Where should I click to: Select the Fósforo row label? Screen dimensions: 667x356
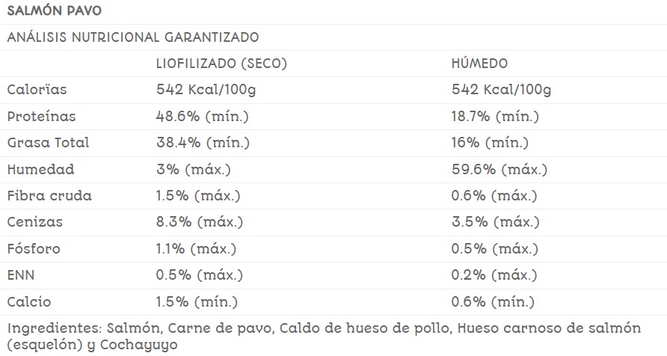tap(34, 249)
